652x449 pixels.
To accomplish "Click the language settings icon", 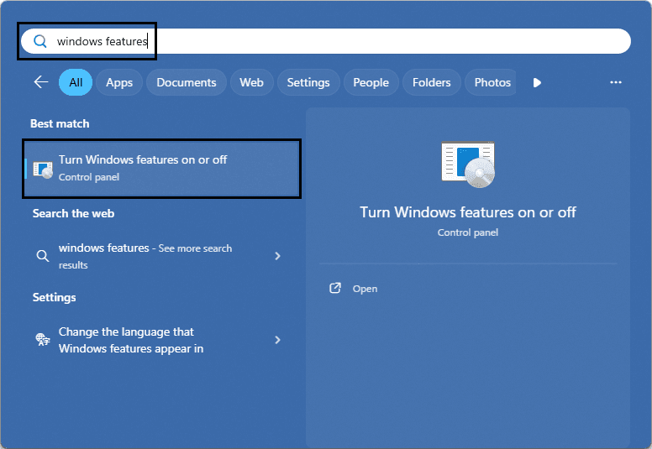I will coord(42,340).
